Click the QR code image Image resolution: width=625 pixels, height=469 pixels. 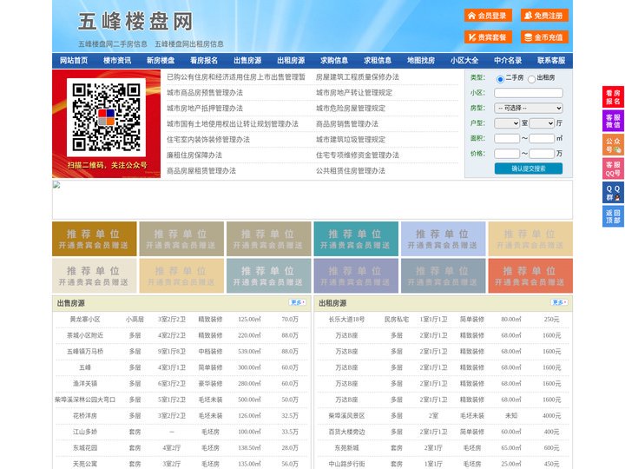click(x=106, y=117)
